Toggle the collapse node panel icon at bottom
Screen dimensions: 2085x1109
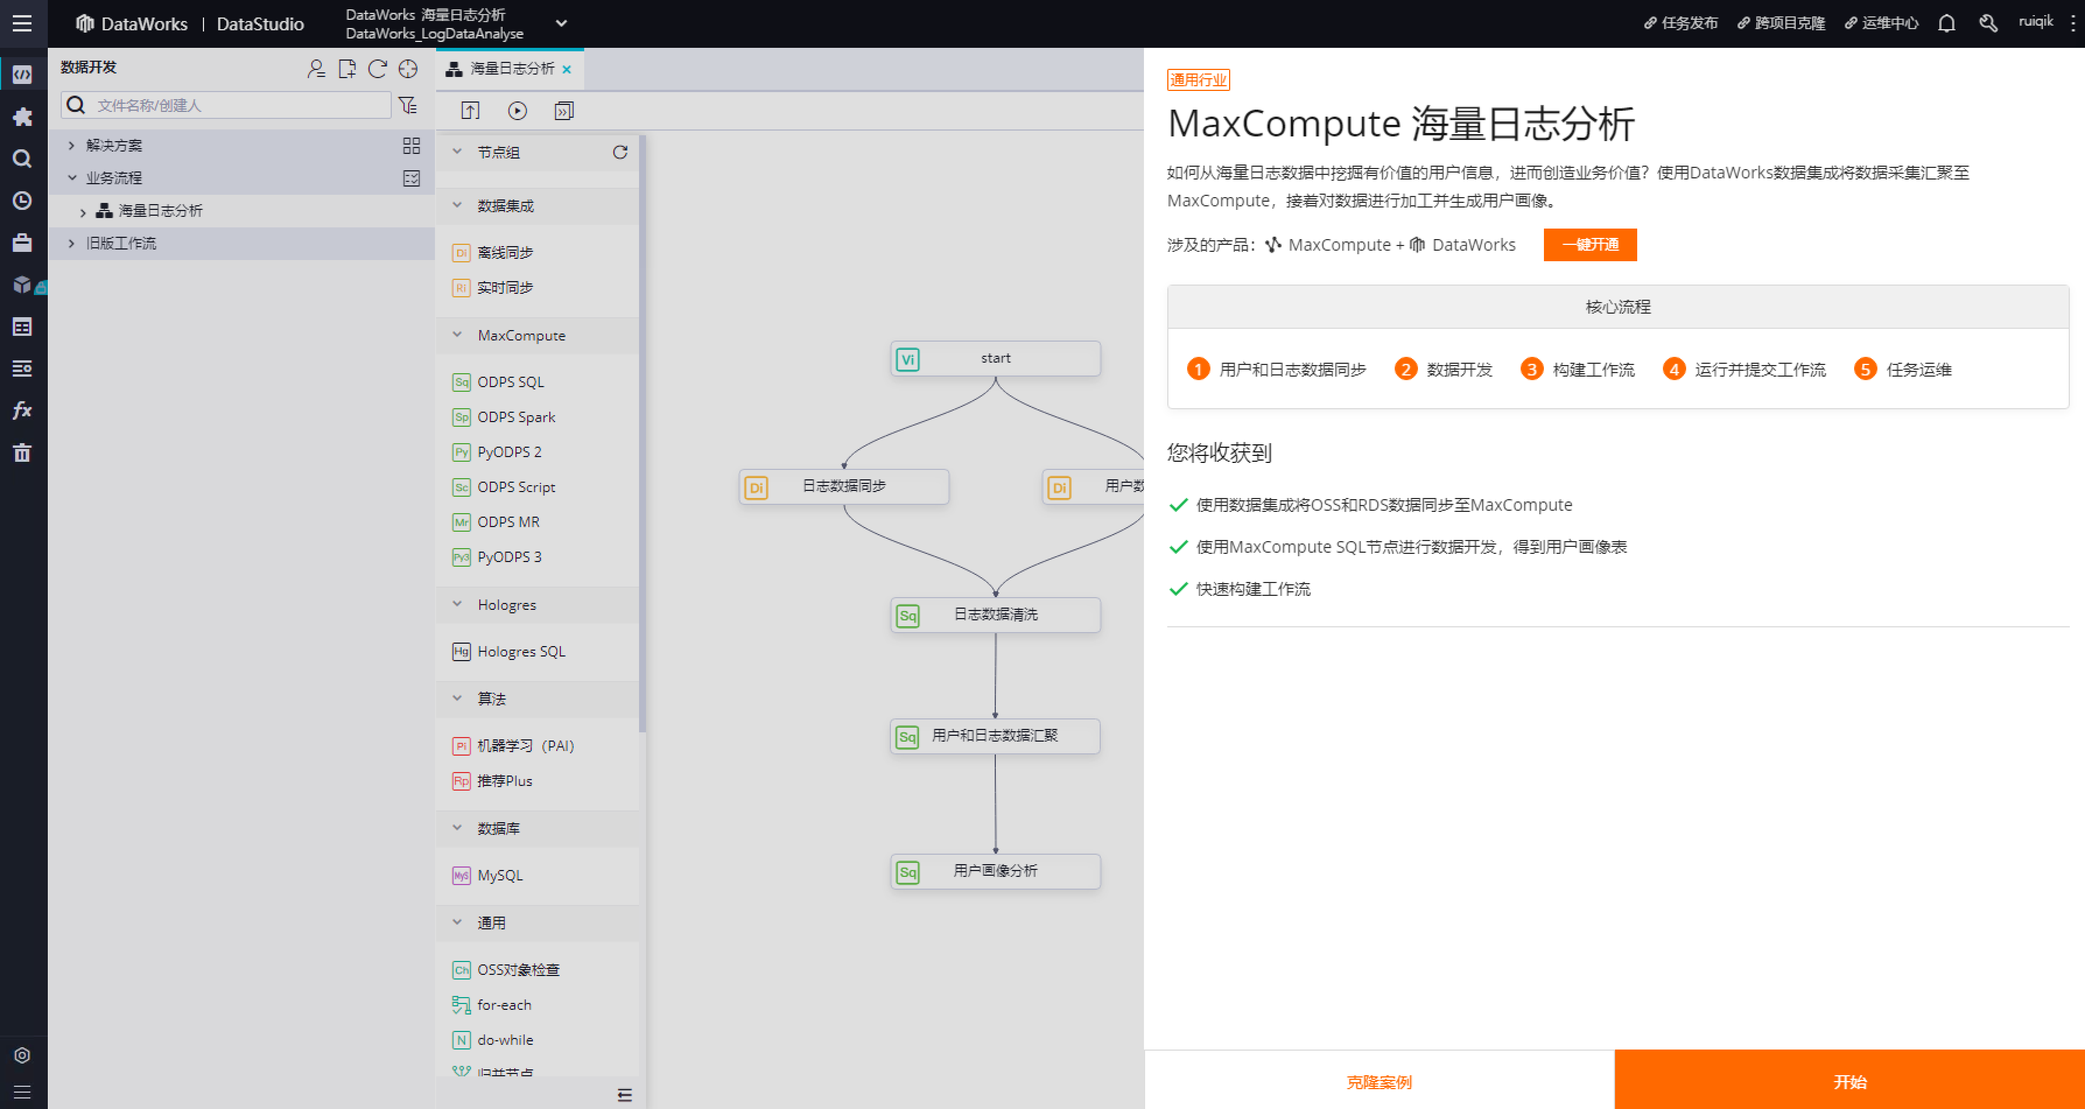(x=624, y=1095)
